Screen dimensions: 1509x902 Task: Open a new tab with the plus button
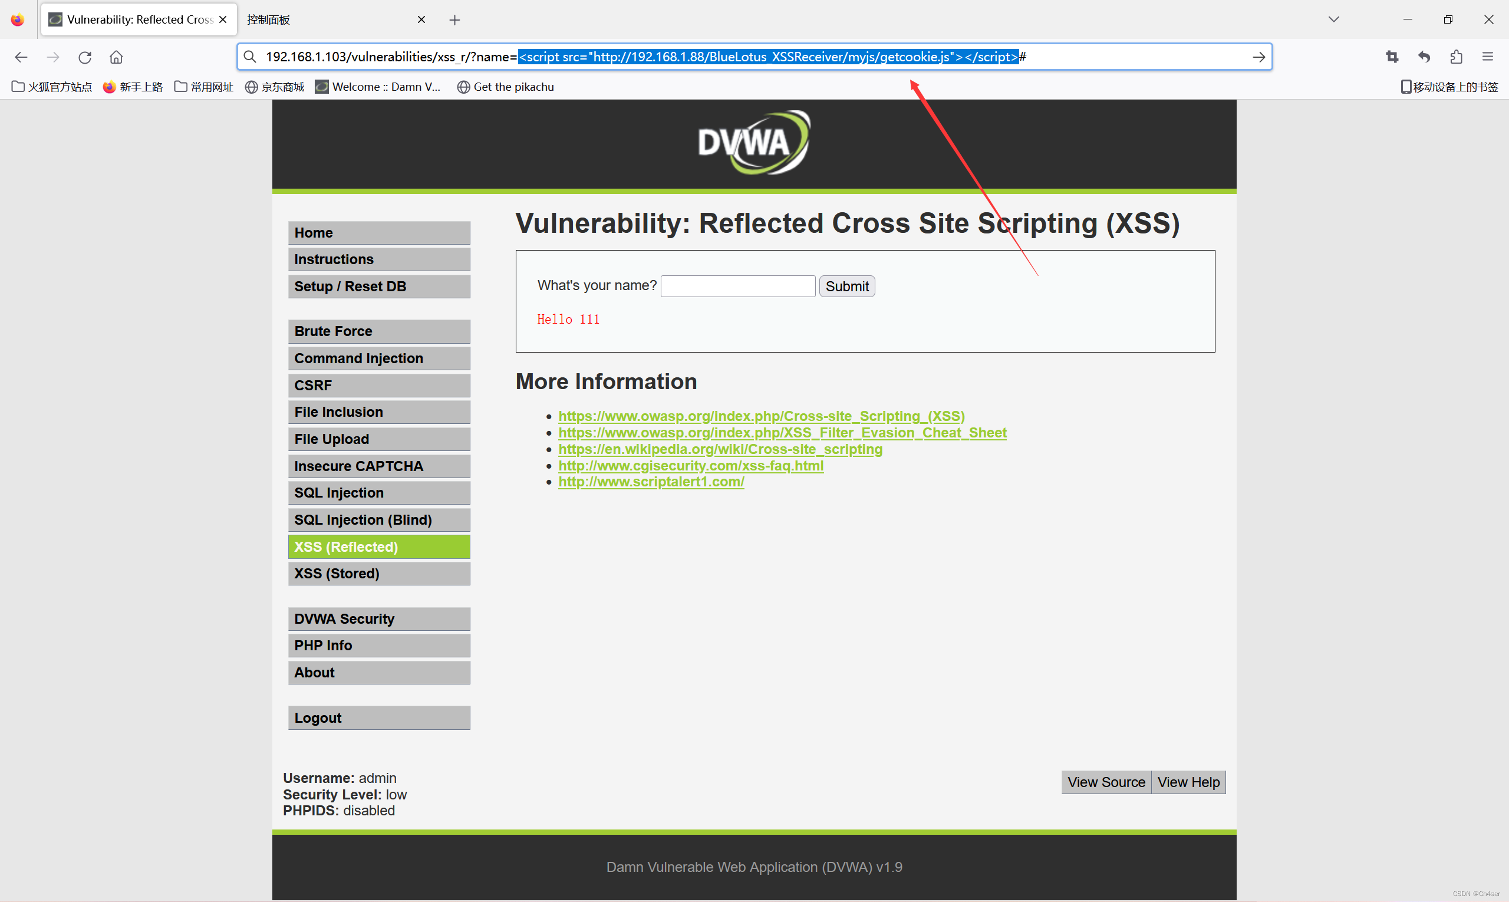click(x=454, y=19)
